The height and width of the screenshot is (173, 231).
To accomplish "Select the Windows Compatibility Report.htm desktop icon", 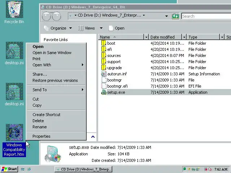I will [14, 133].
